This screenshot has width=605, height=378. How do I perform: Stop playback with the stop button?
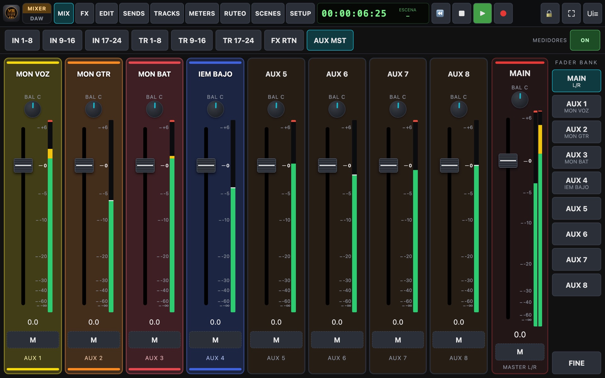[x=461, y=13]
